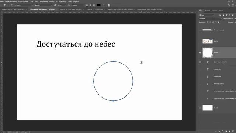Click the New adjustment layer icon
The height and width of the screenshot is (133, 236).
tap(226, 132)
